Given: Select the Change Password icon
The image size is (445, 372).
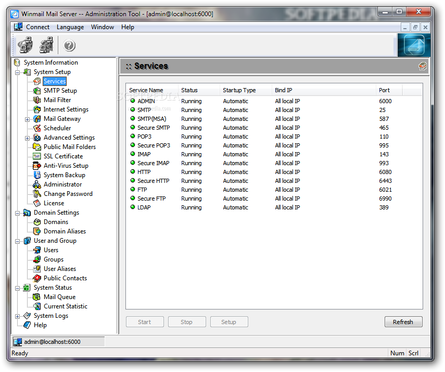Looking at the screenshot, I should 37,194.
